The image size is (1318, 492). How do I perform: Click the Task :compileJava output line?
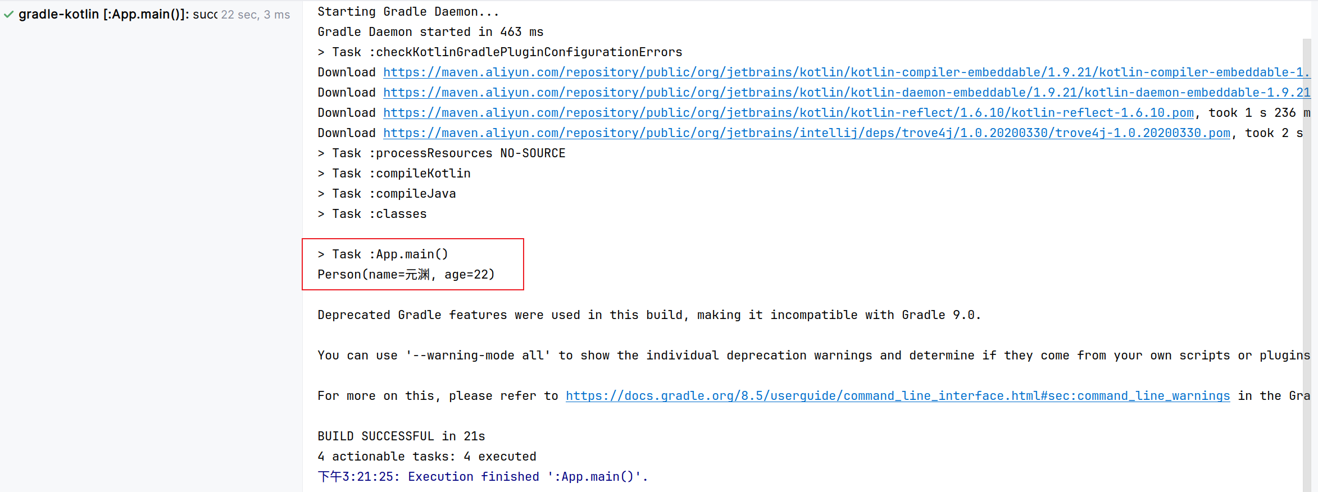(387, 194)
